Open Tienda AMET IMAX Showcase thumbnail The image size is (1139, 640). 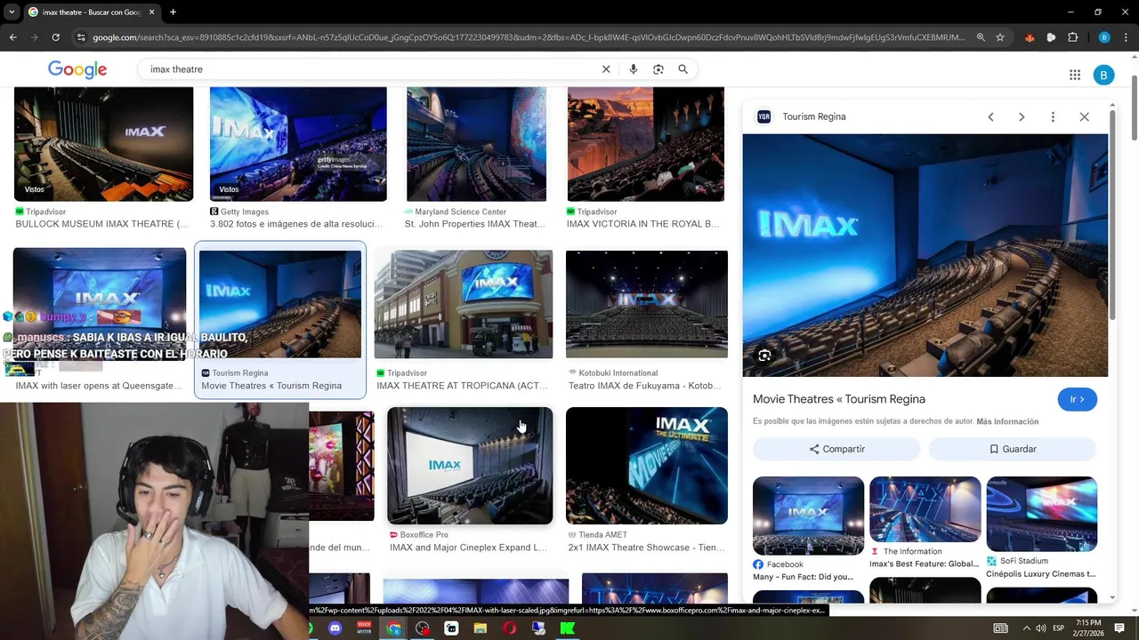[647, 466]
